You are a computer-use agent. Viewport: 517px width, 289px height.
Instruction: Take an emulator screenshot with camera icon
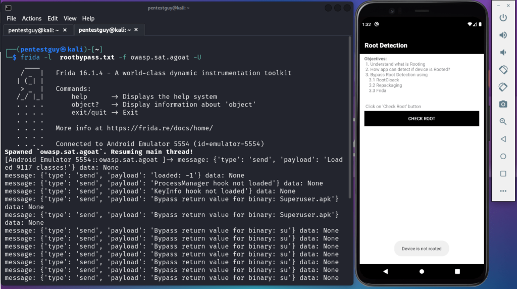click(503, 104)
